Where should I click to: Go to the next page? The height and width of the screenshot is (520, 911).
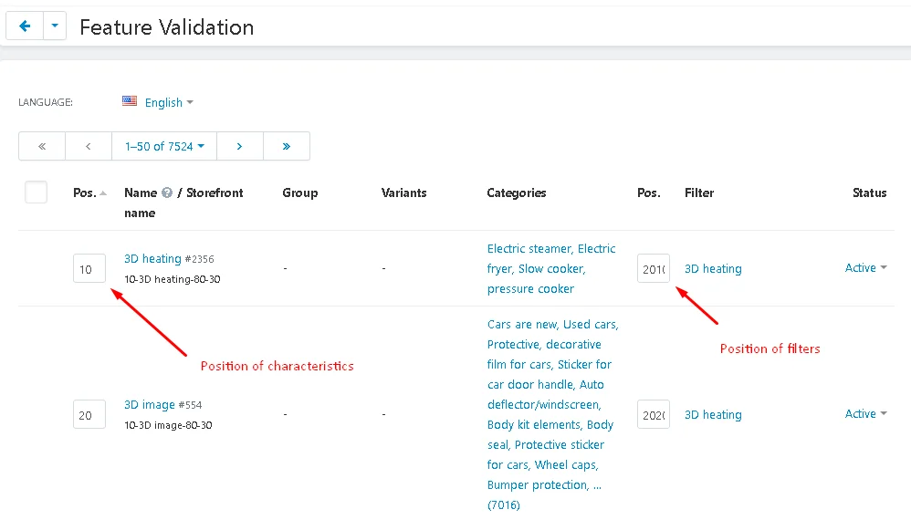coord(239,146)
